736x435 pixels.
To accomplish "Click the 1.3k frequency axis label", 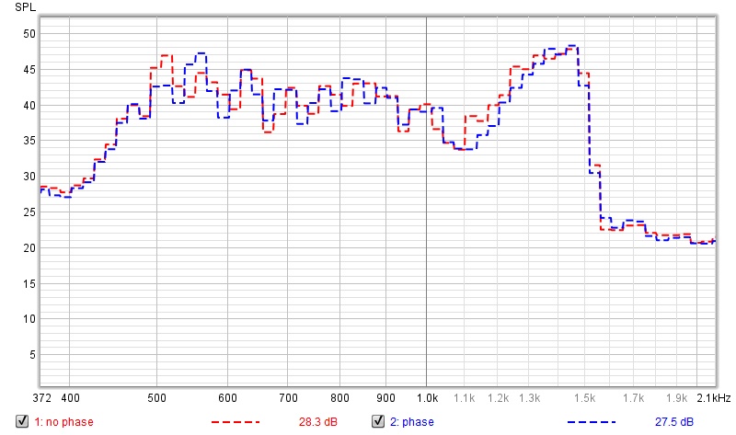I will (x=530, y=398).
